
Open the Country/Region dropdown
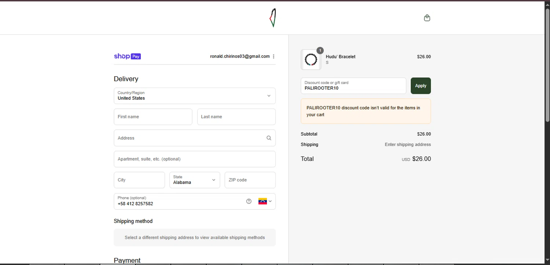point(195,96)
